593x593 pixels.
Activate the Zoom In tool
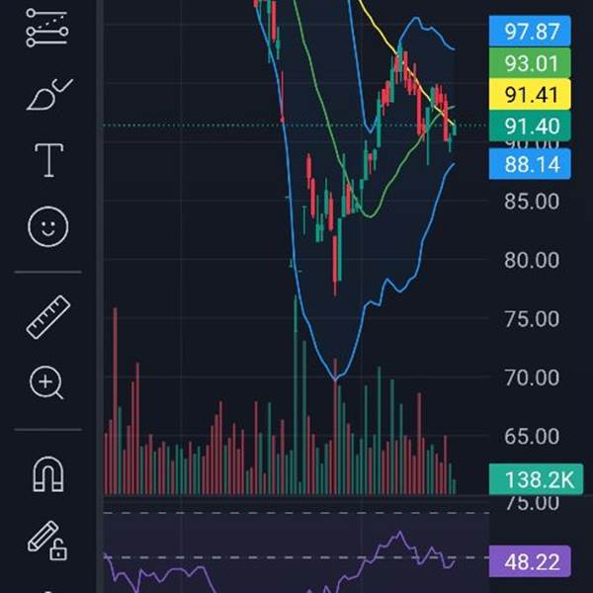(x=46, y=382)
